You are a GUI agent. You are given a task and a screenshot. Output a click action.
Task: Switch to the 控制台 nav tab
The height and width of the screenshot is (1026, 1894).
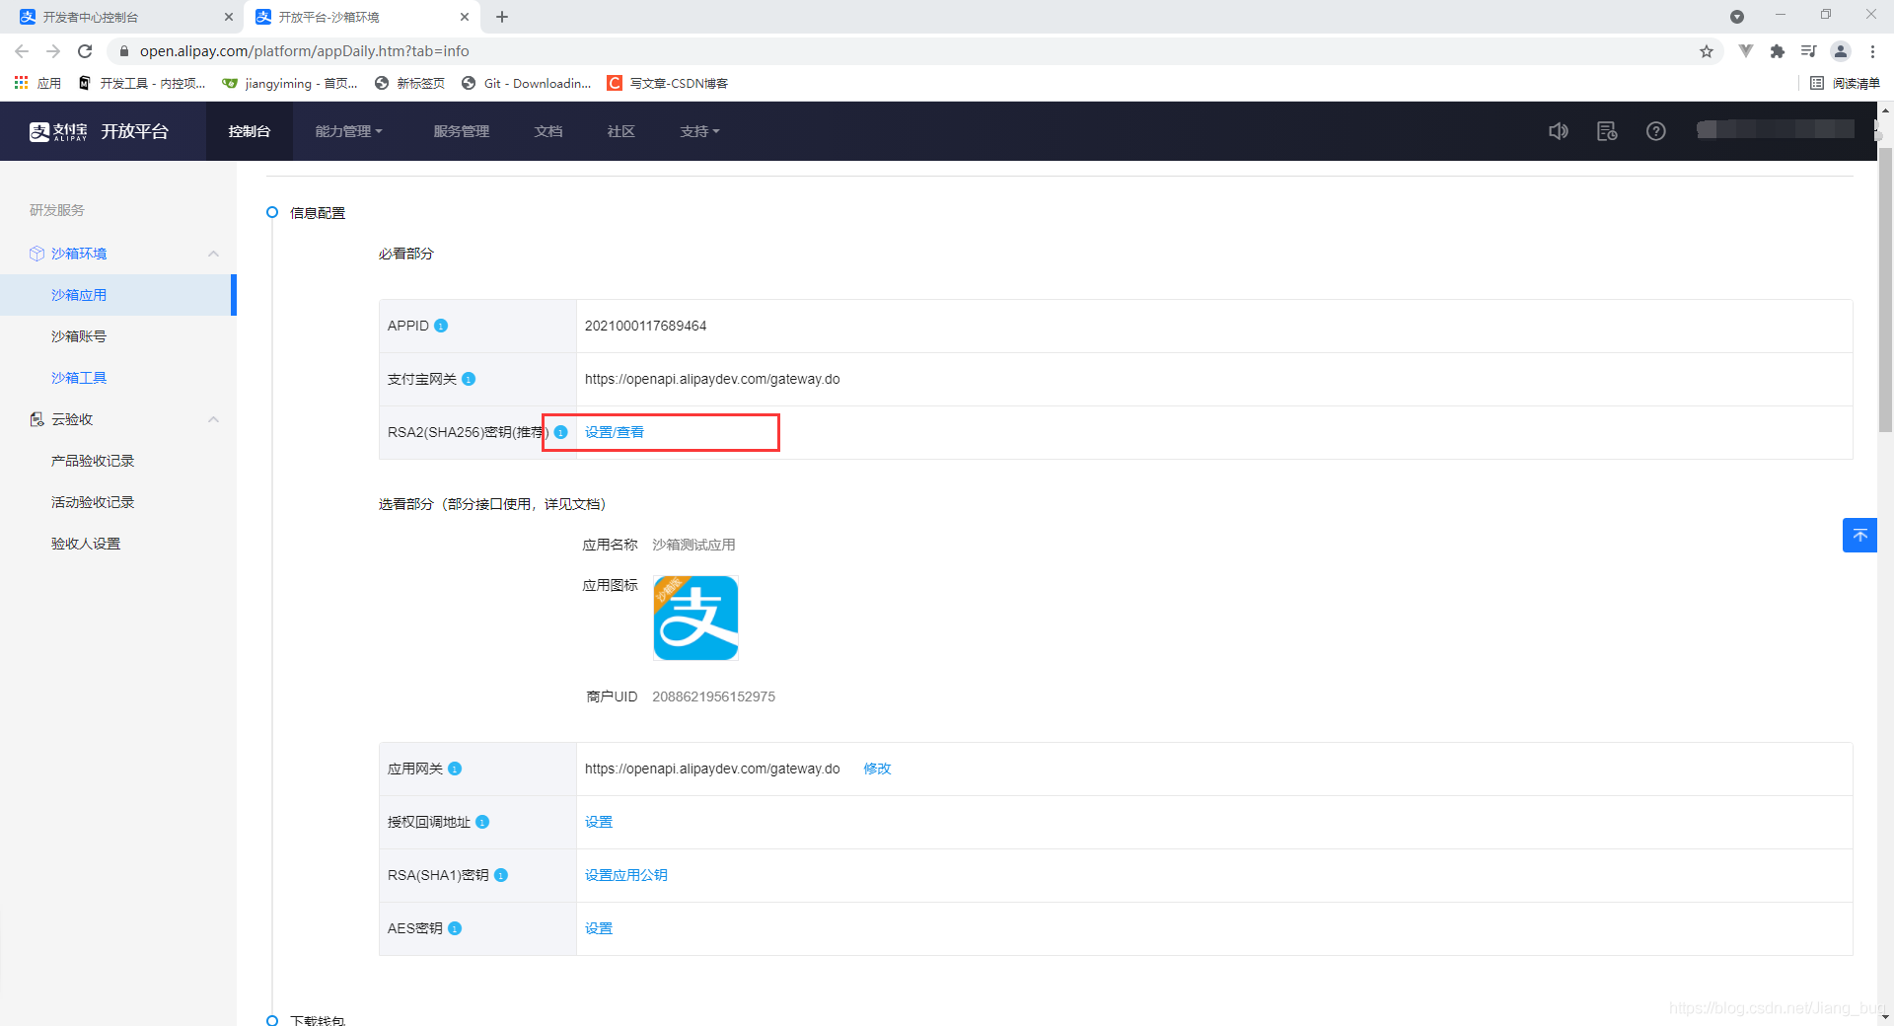(x=250, y=131)
